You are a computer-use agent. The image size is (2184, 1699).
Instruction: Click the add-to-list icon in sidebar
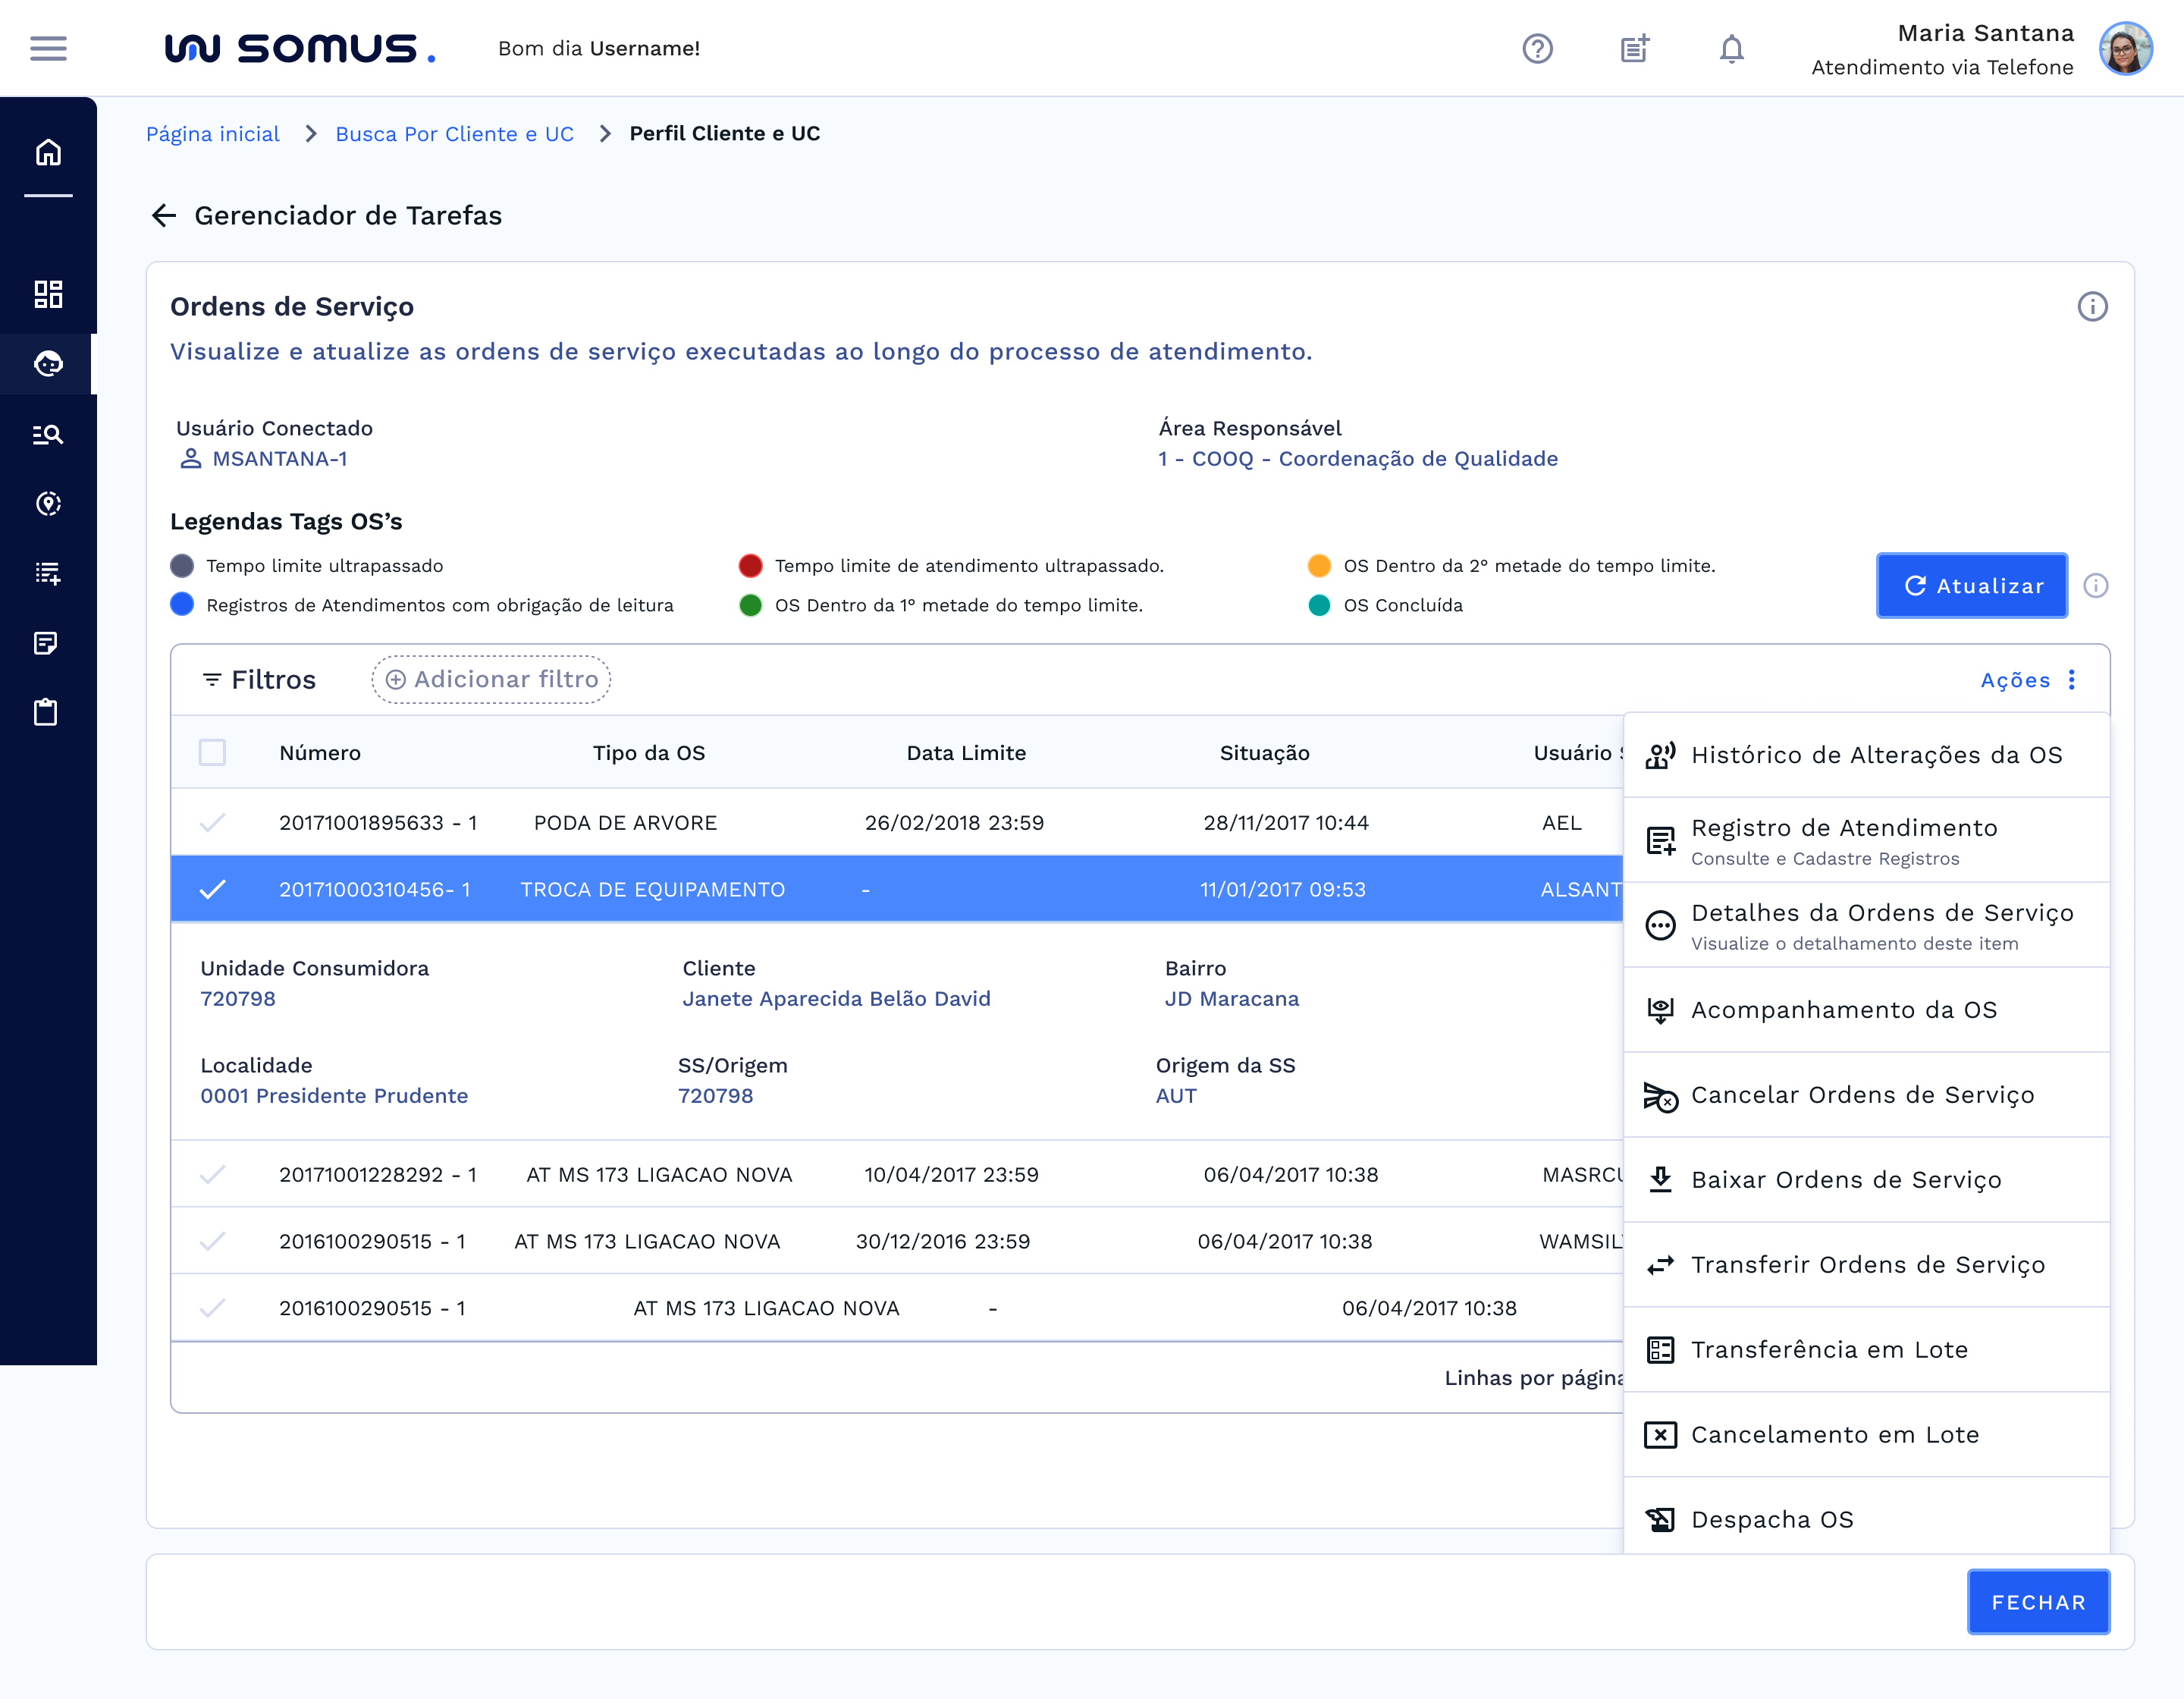tap(47, 574)
